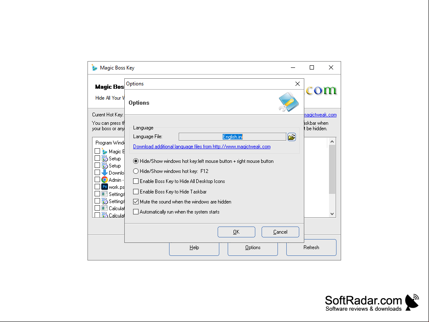This screenshot has height=322, width=429.
Task: Open the magictweak.com link in main window
Action: pyautogui.click(x=320, y=115)
